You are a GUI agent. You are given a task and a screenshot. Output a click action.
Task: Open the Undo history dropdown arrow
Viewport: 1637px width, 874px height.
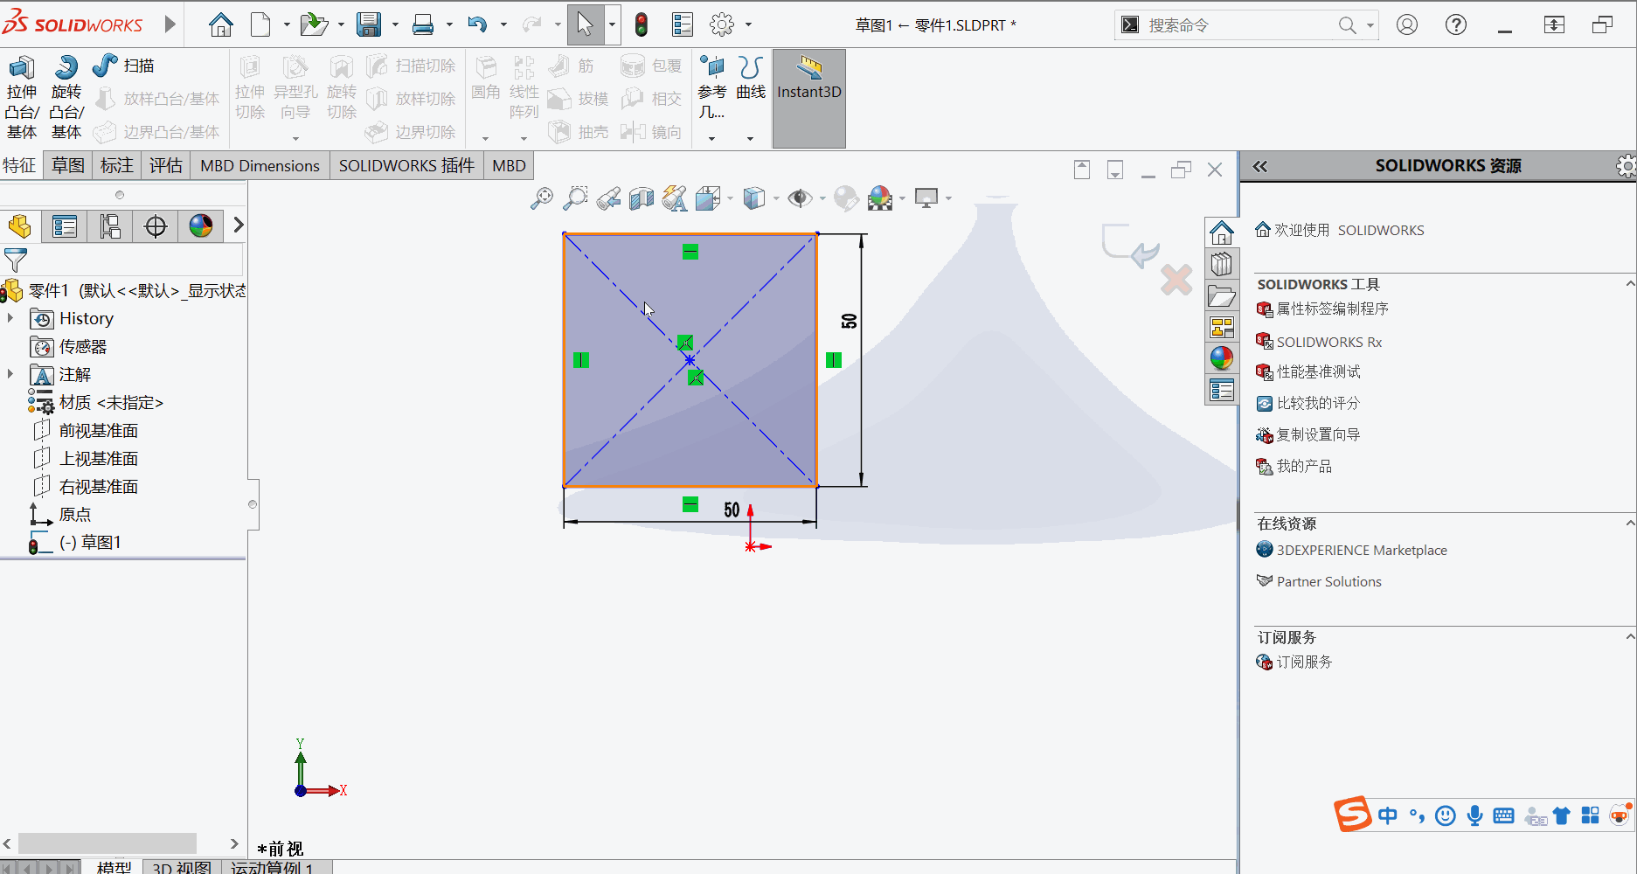[x=503, y=24]
